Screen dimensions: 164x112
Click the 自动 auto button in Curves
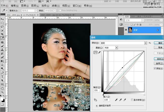click(x=159, y=59)
